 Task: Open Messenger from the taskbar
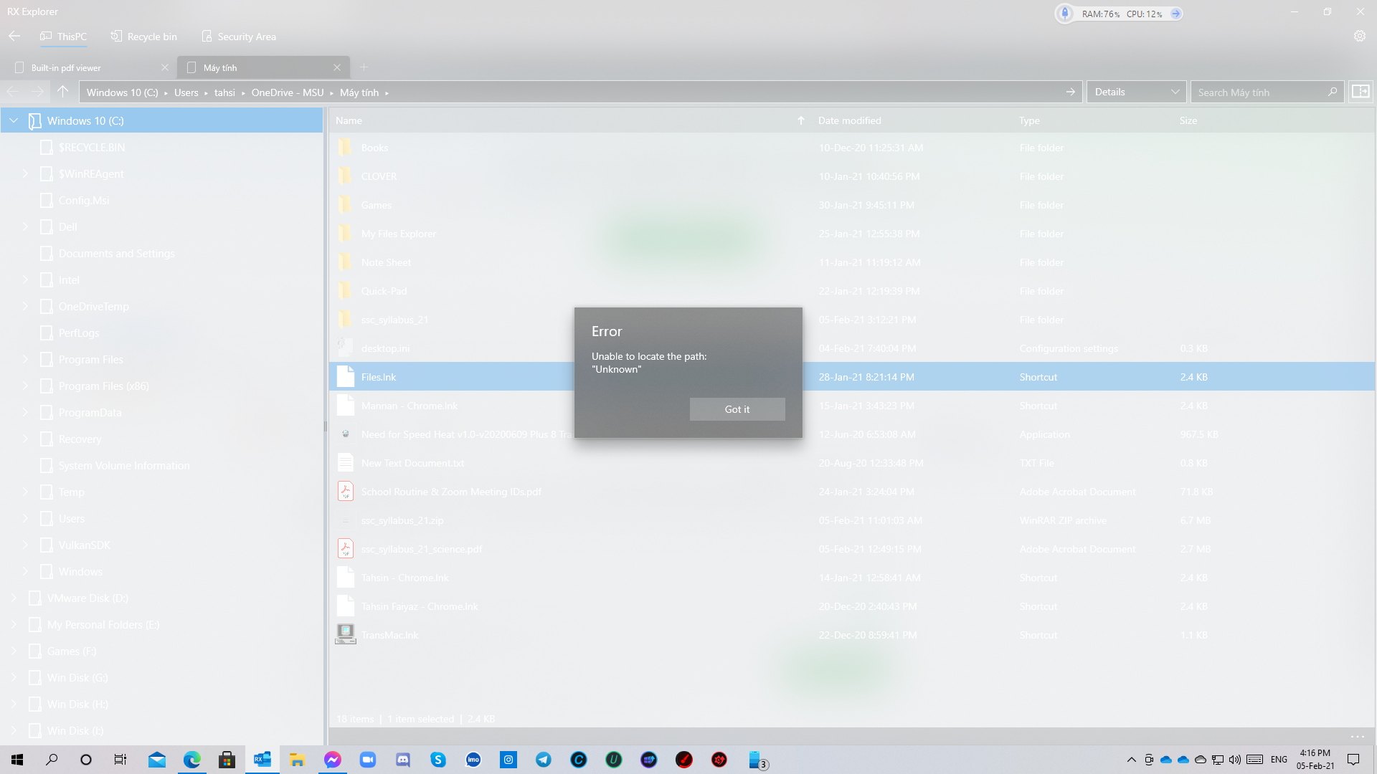(x=332, y=760)
